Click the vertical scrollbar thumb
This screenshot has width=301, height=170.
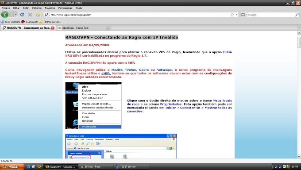point(299,42)
